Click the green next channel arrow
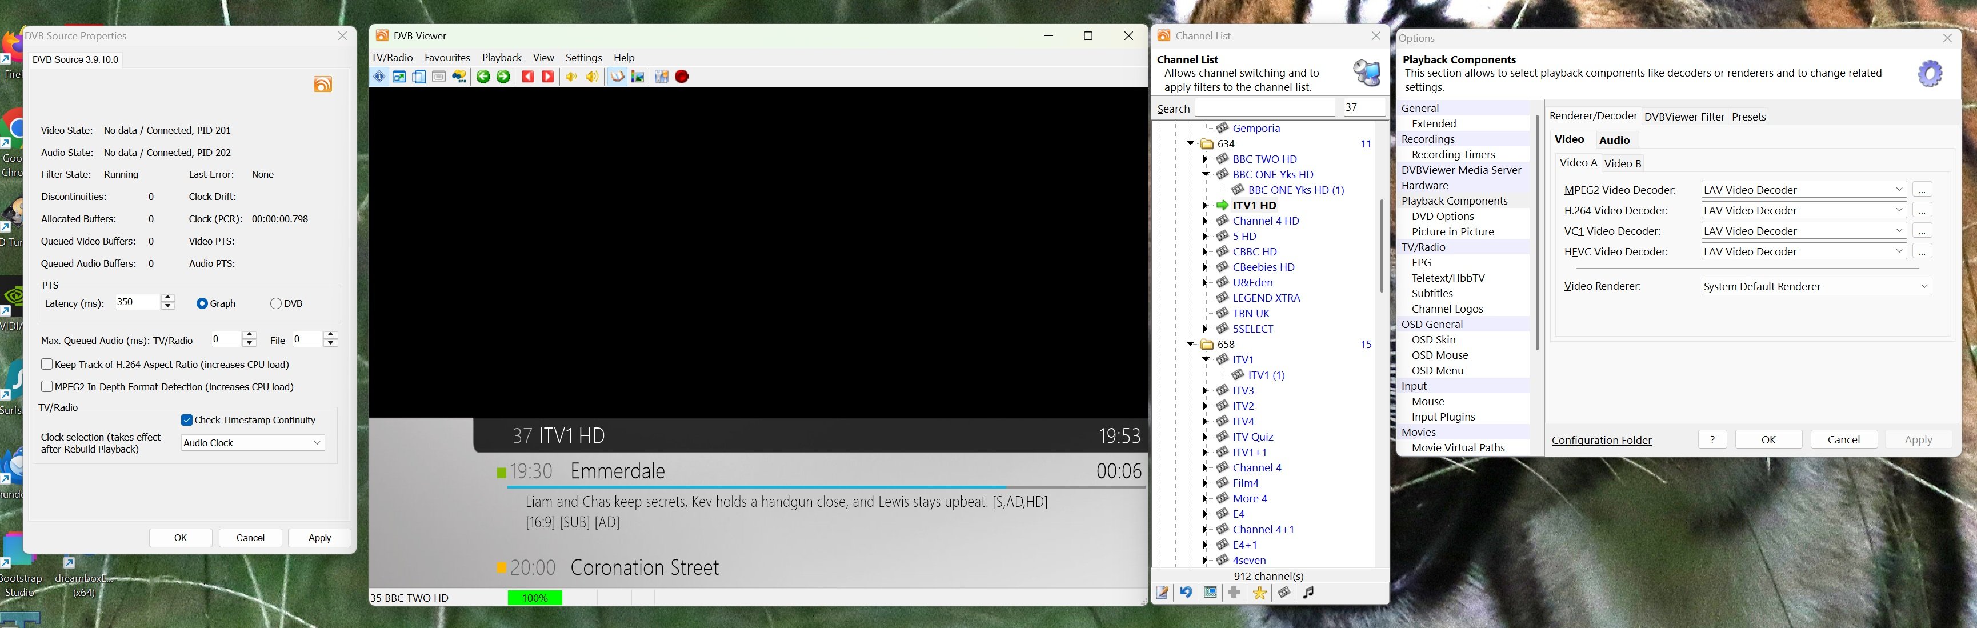The image size is (1977, 628). click(503, 77)
